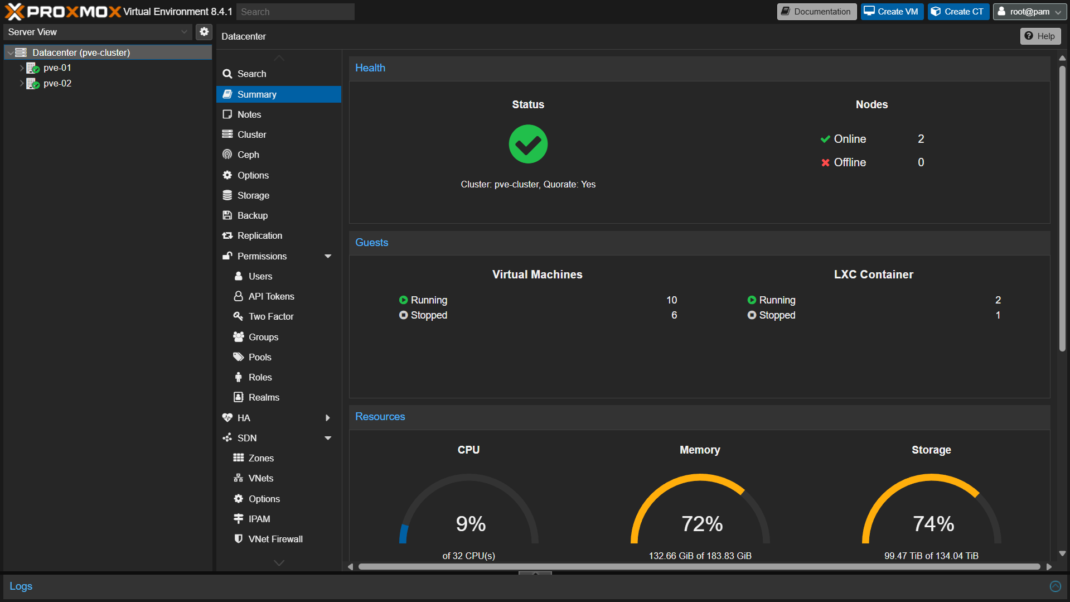The height and width of the screenshot is (602, 1070).
Task: Click the Roles icon
Action: click(239, 377)
